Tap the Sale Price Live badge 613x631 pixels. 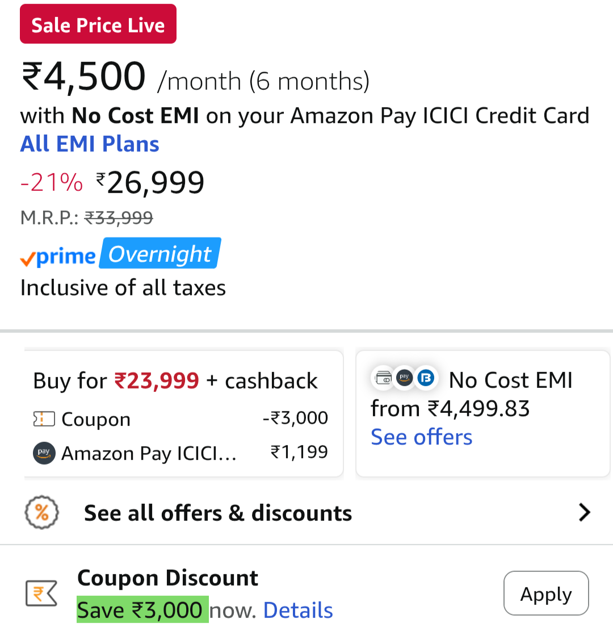(98, 24)
